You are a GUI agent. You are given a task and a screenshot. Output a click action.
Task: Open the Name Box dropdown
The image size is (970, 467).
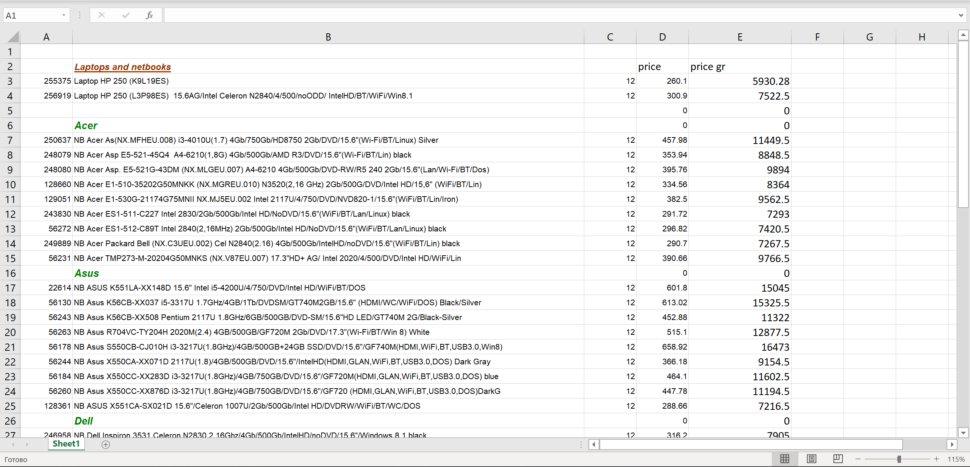64,15
